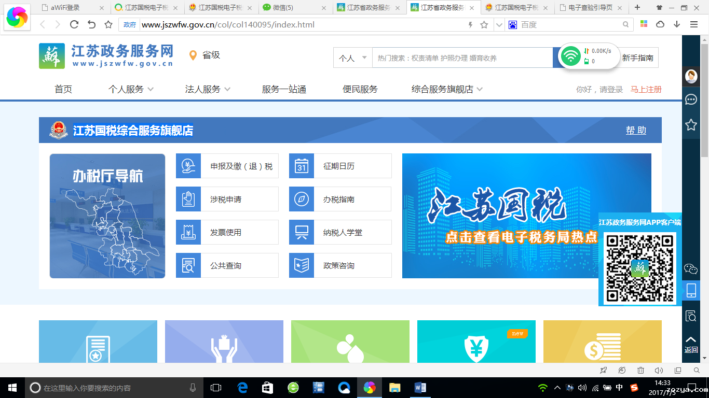The height and width of the screenshot is (398, 709).
Task: Click the 申报及缴(退)税 icon tile
Action: coord(188,166)
